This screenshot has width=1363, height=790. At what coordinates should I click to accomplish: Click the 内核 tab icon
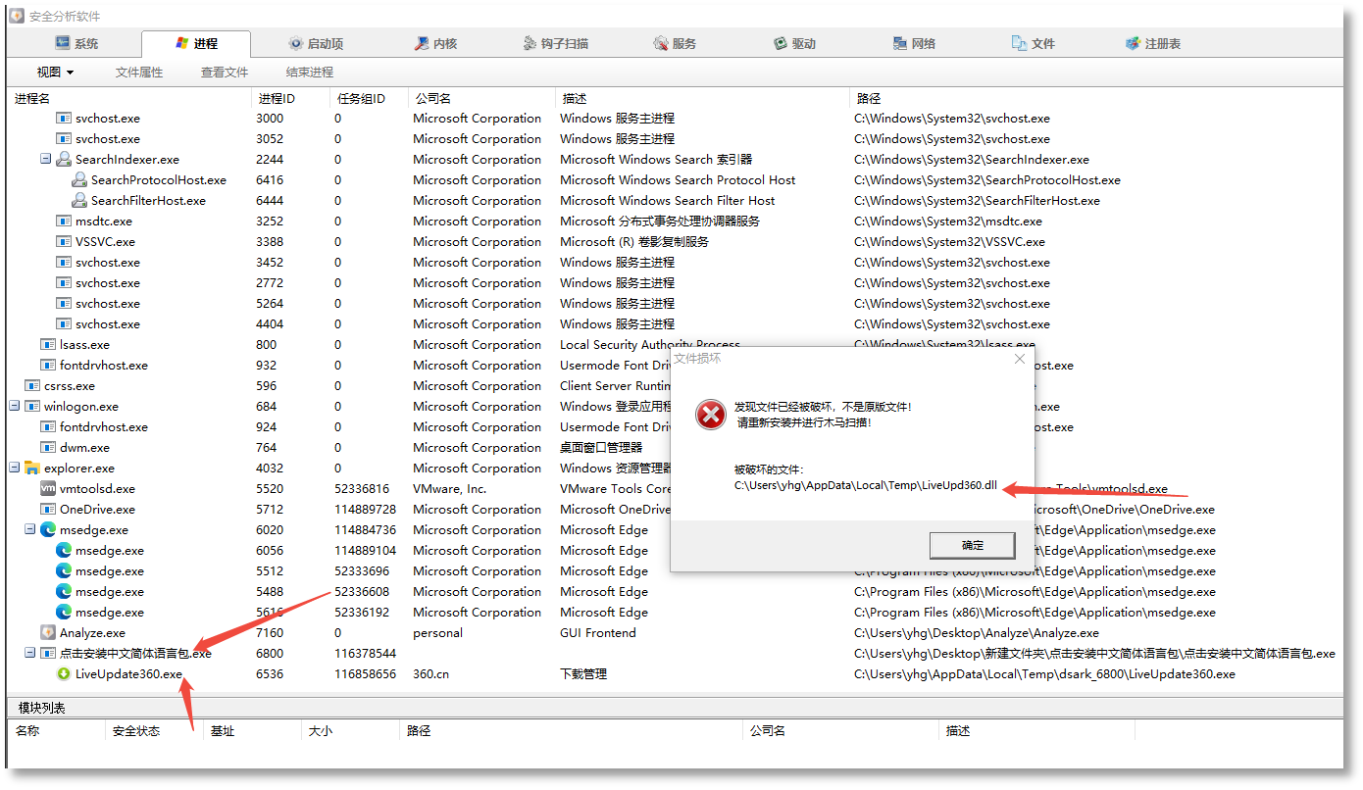click(422, 43)
